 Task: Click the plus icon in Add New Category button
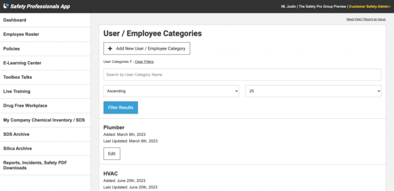tap(110, 49)
